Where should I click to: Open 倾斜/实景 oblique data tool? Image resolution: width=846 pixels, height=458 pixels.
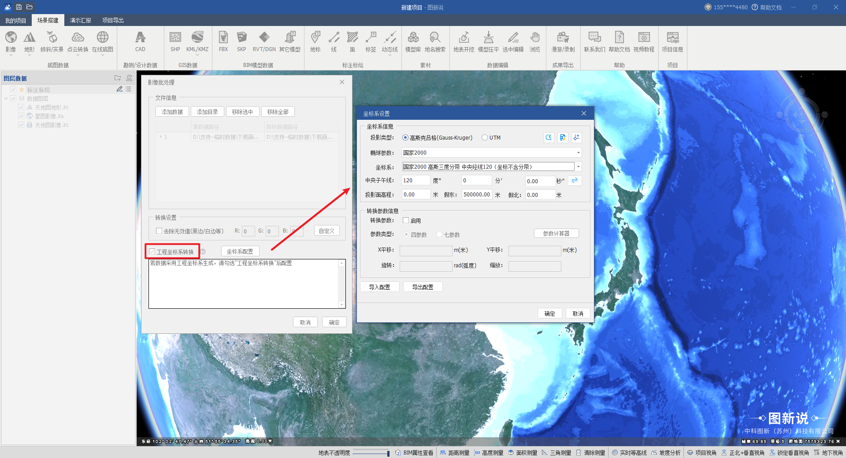52,42
